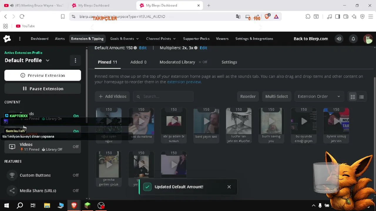Click the Media Share icon

(12, 191)
